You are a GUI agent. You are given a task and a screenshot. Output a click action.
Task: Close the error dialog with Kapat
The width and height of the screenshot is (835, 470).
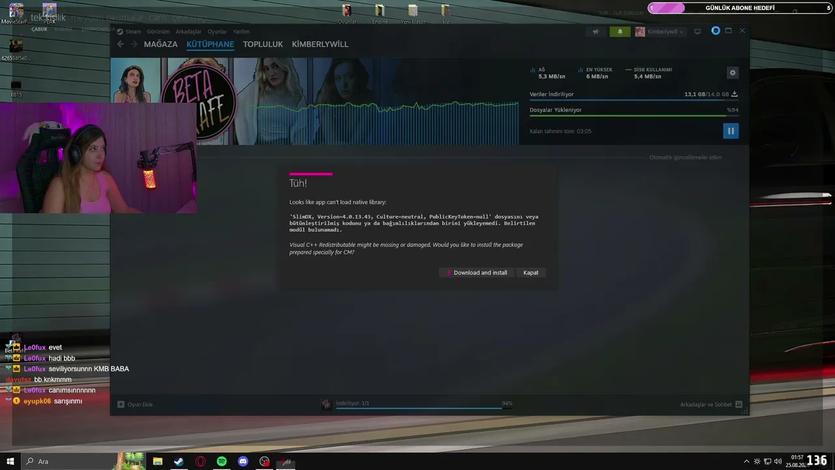[531, 273]
